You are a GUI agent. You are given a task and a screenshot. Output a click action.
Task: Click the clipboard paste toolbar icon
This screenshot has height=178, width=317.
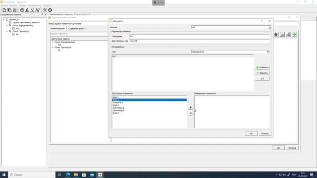pyautogui.click(x=15, y=10)
